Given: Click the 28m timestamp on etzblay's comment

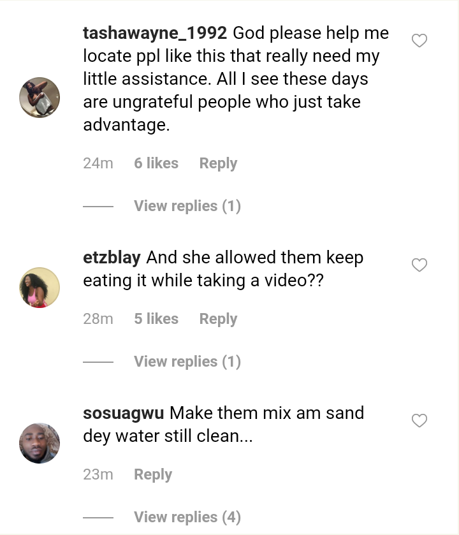Looking at the screenshot, I should point(98,319).
